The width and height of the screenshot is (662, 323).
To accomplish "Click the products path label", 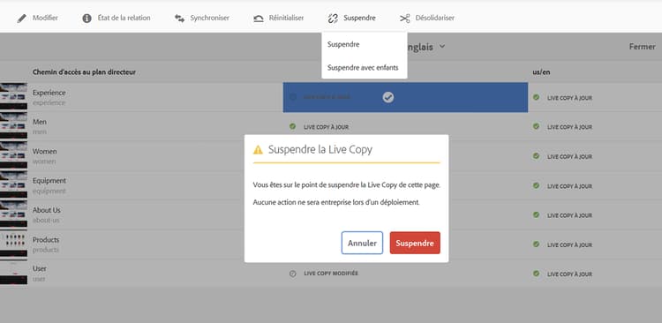I will [46, 250].
